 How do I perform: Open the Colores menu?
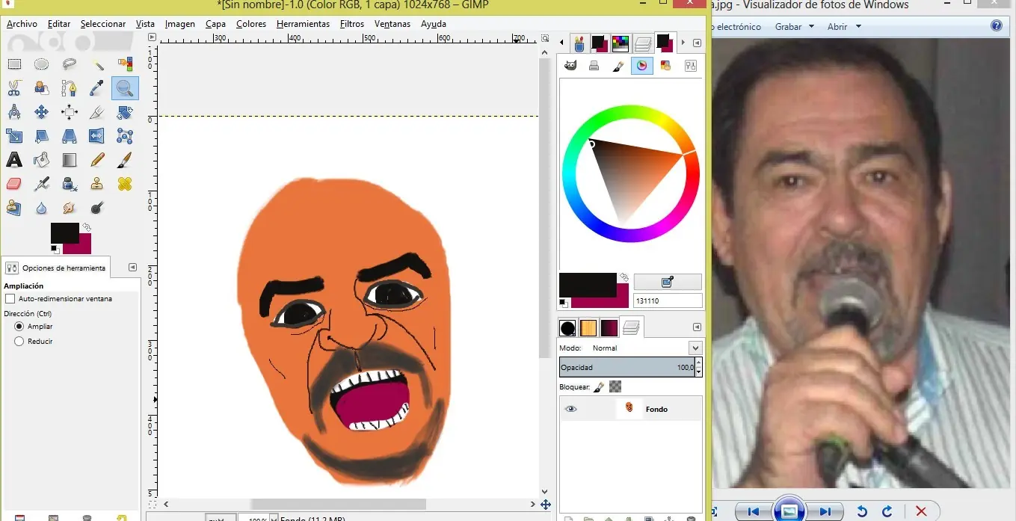(250, 24)
